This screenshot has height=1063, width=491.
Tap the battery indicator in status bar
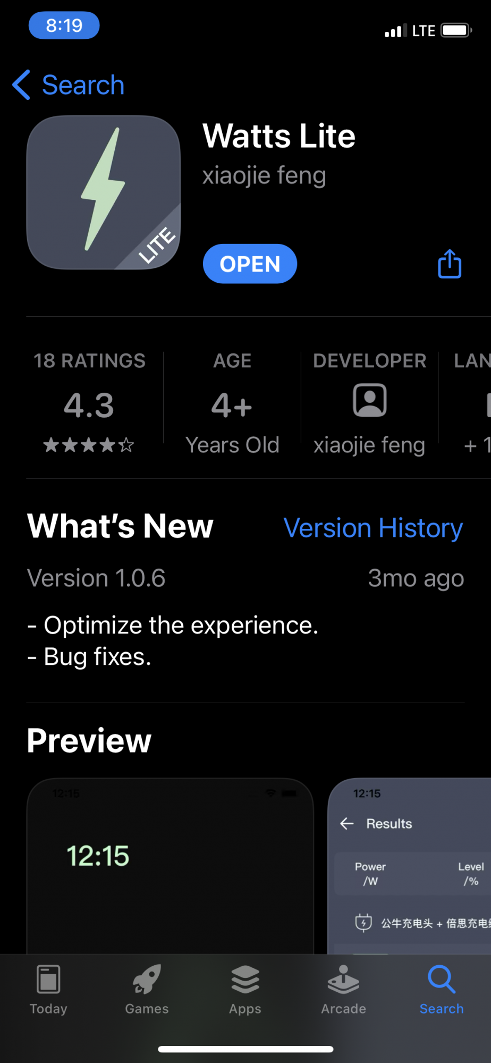[x=456, y=30]
